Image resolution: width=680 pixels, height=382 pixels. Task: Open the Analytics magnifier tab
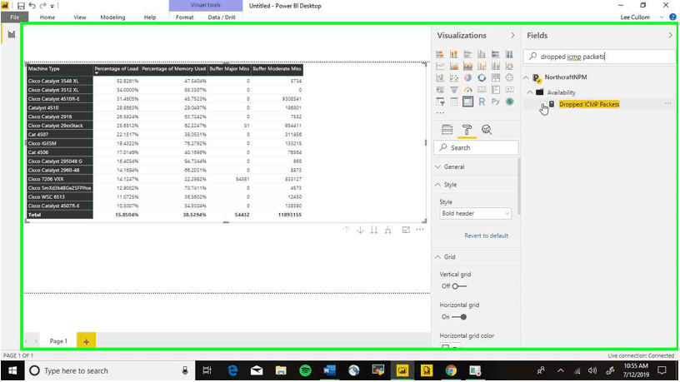tap(487, 130)
